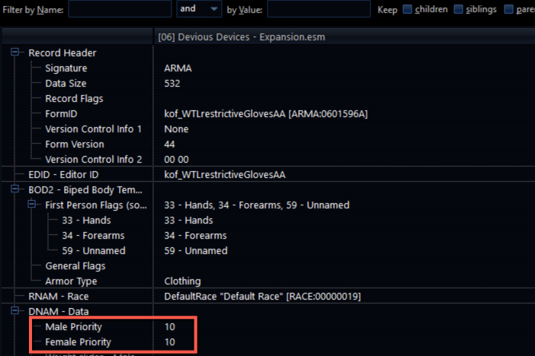Select the RNAM - Race row label
Viewport: 535px width, 356px height.
(x=59, y=297)
